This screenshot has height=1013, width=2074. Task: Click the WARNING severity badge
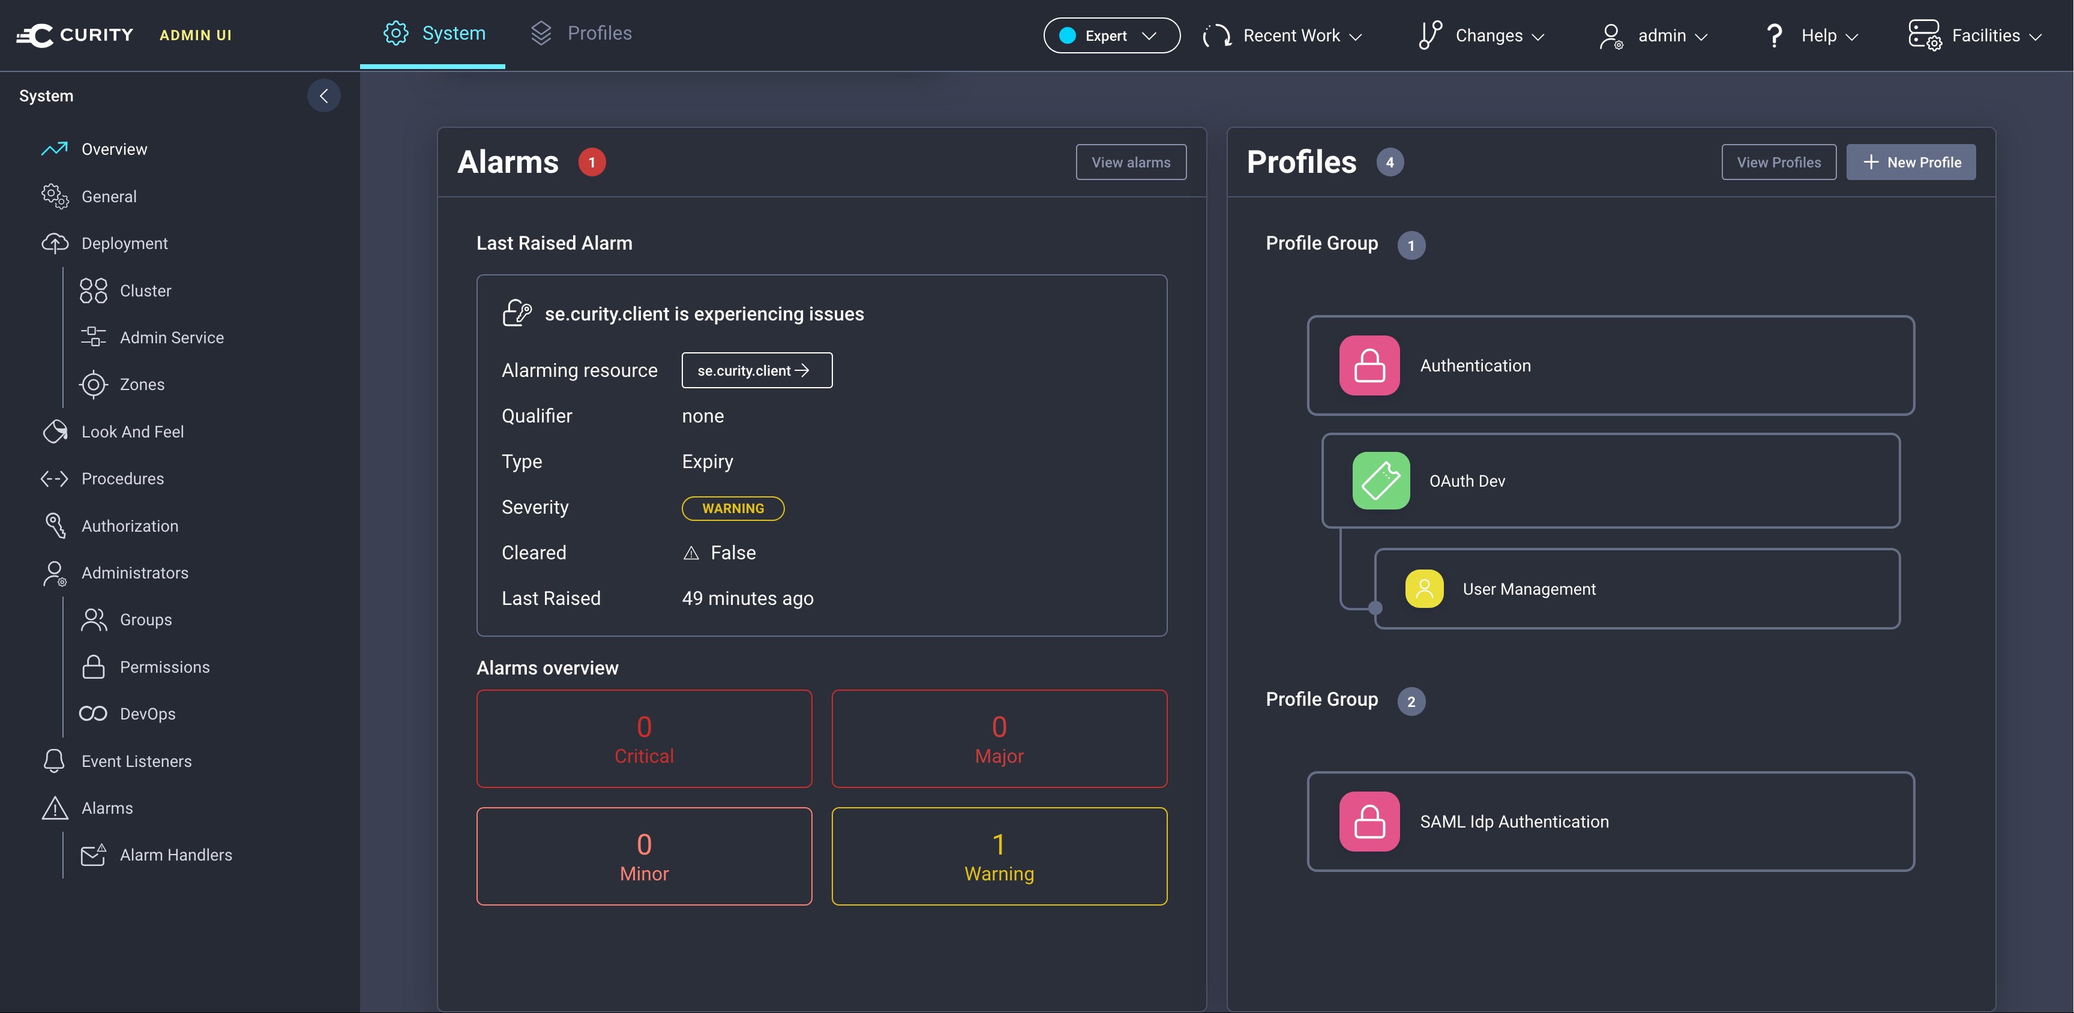(733, 508)
